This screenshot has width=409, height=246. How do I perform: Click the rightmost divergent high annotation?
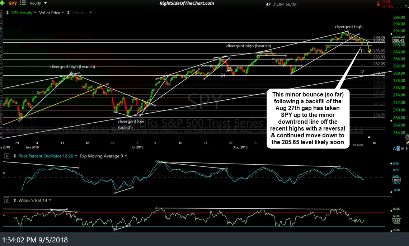pyautogui.click(x=349, y=27)
